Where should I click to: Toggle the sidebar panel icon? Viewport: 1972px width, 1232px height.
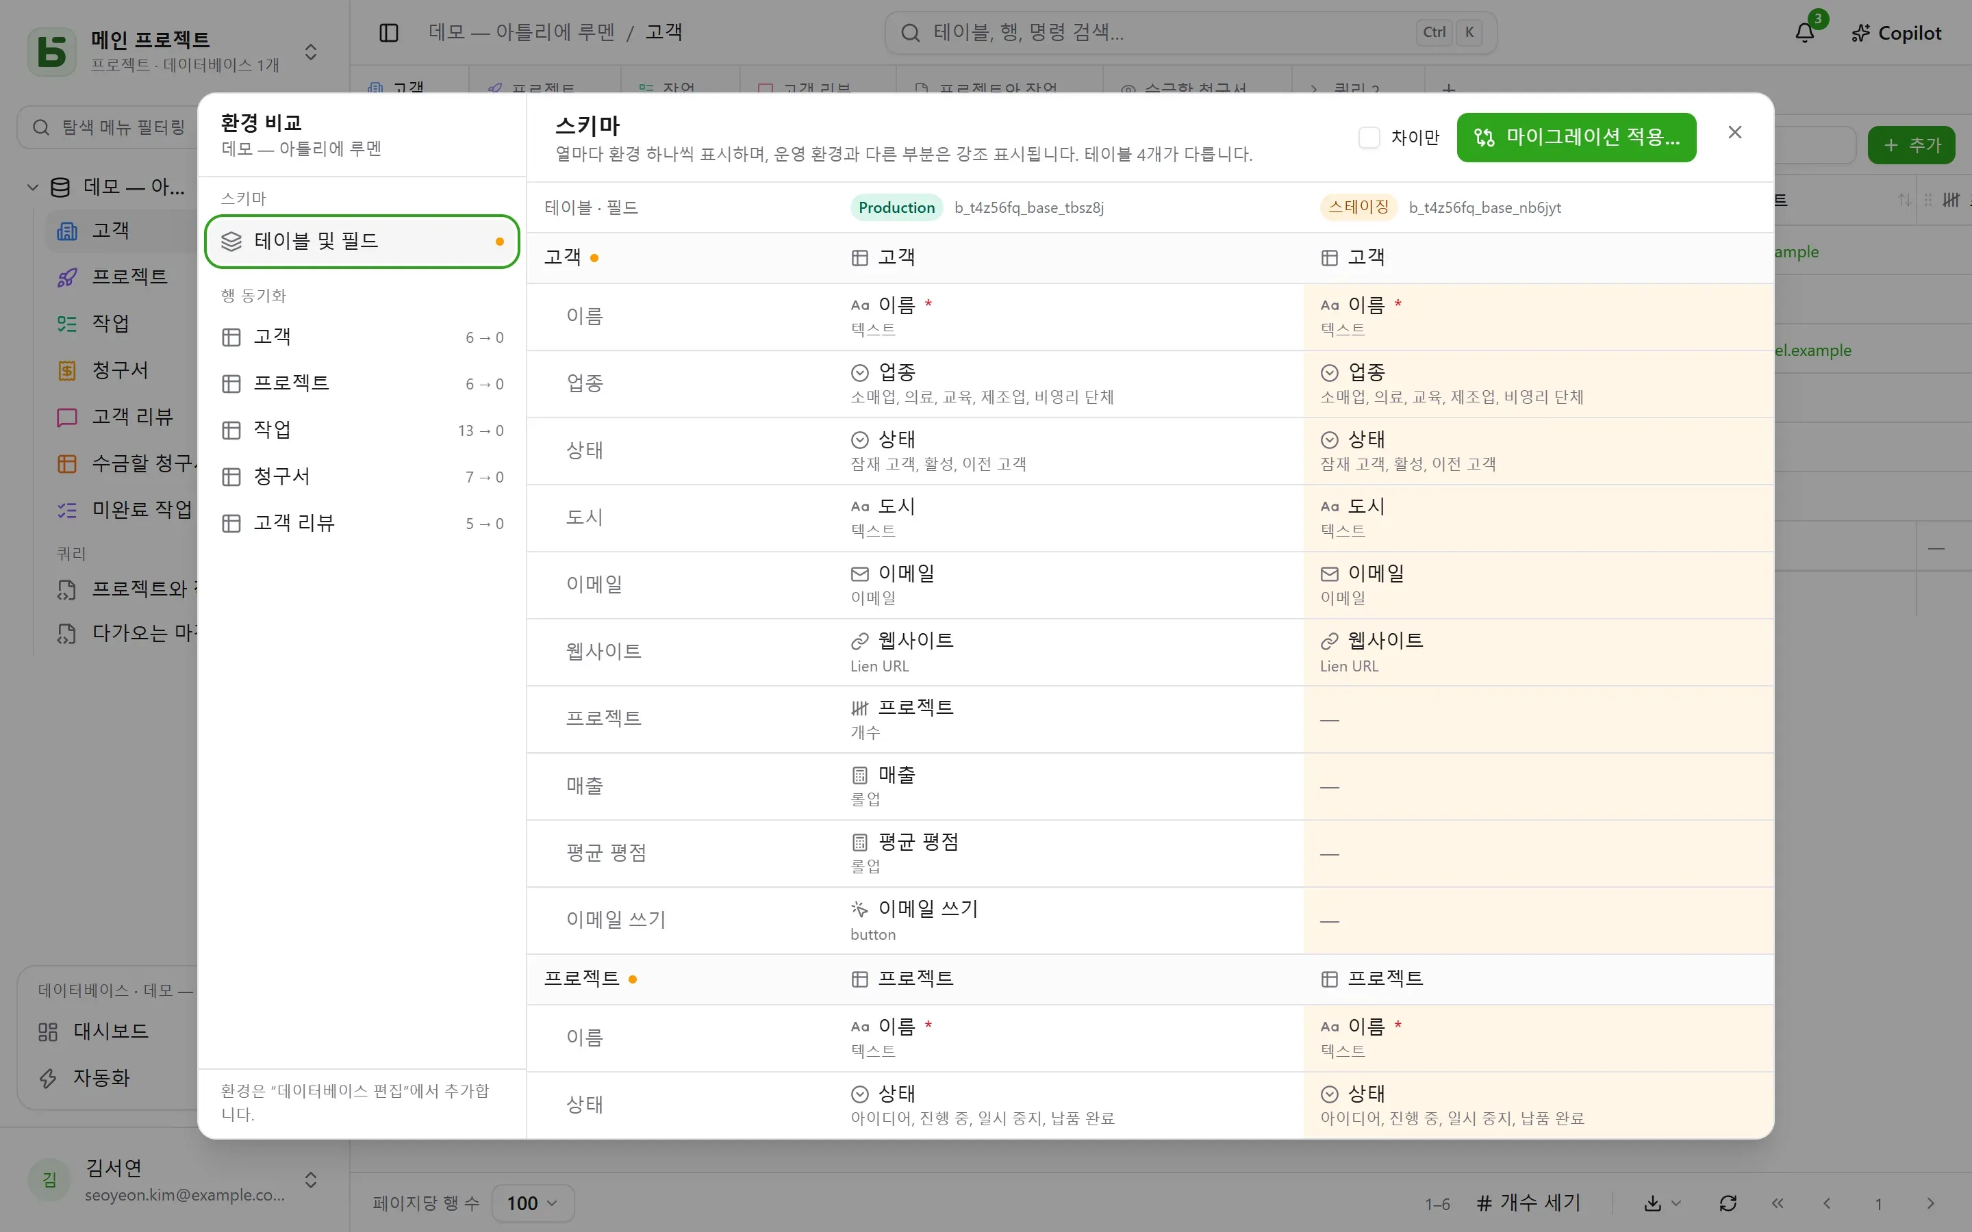[389, 33]
